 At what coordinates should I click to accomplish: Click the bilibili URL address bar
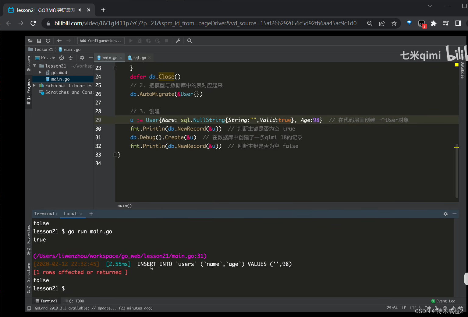point(205,23)
